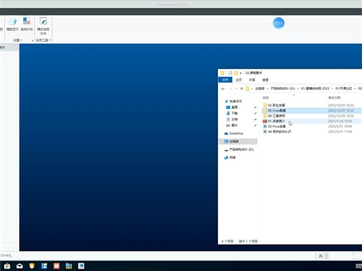Go forward in Explorer navigation
362x271 pixels.
[230, 88]
